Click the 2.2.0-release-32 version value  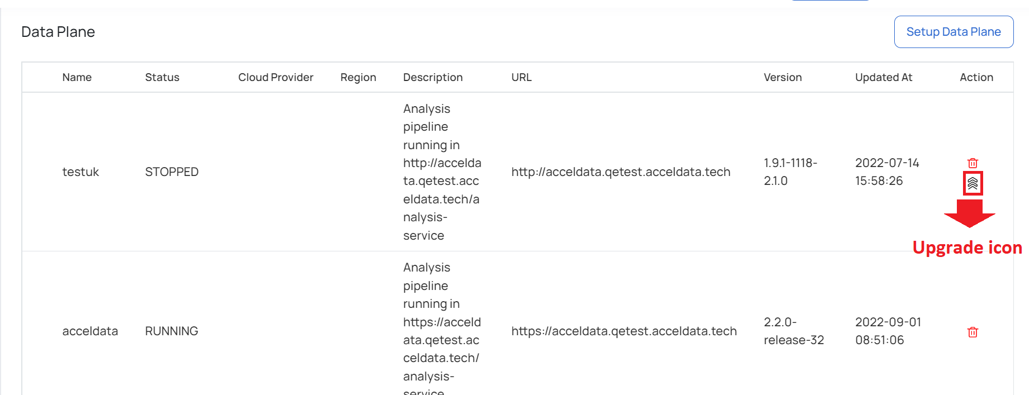(794, 331)
